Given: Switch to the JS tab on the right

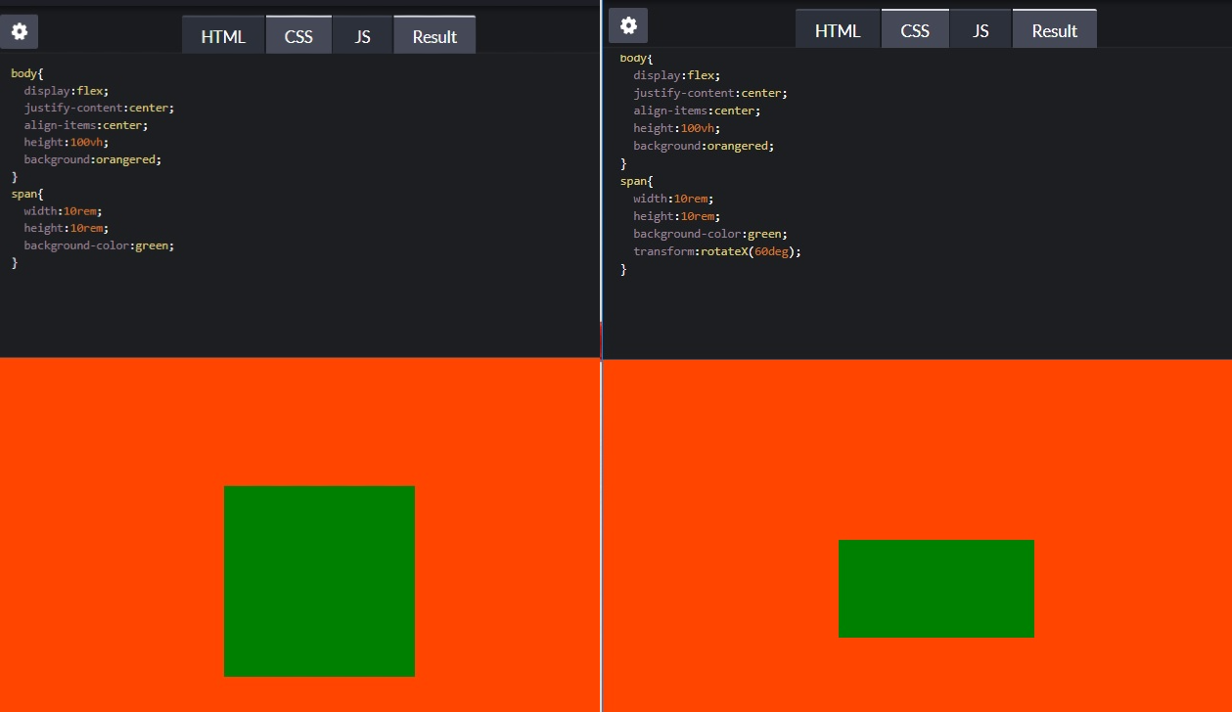Looking at the screenshot, I should (x=980, y=30).
